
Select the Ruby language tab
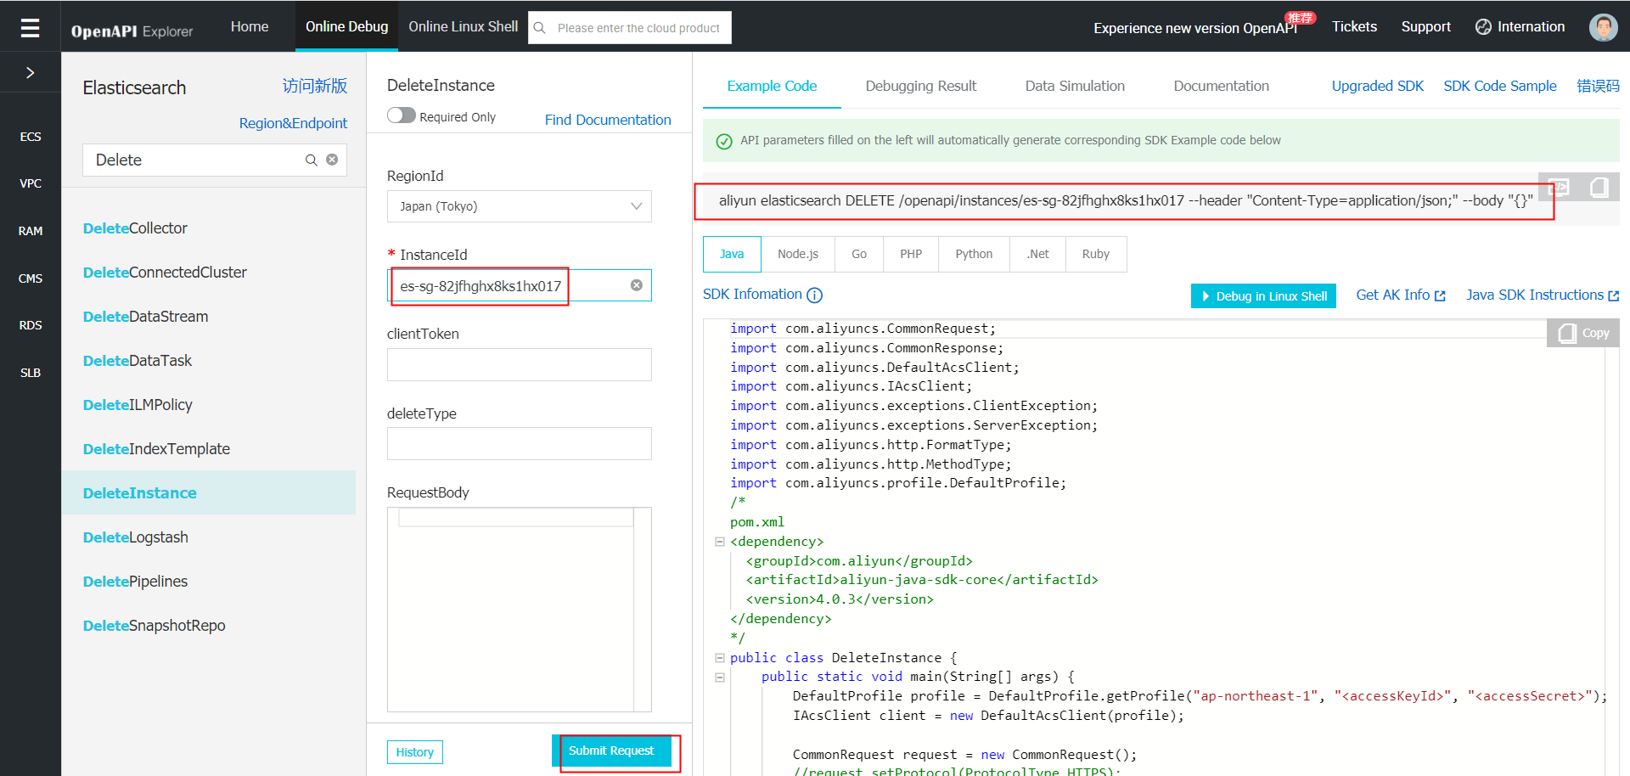pyautogui.click(x=1096, y=254)
